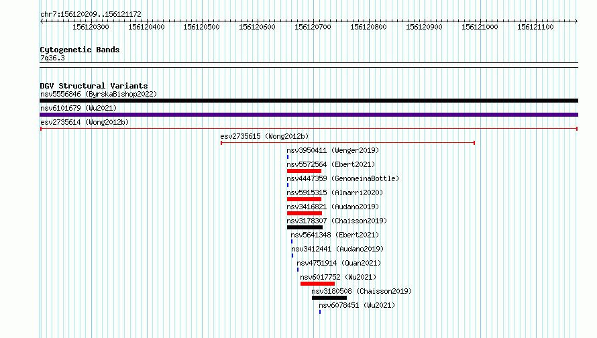Click ruler position 156120700
The image size is (597, 338).
(313, 27)
